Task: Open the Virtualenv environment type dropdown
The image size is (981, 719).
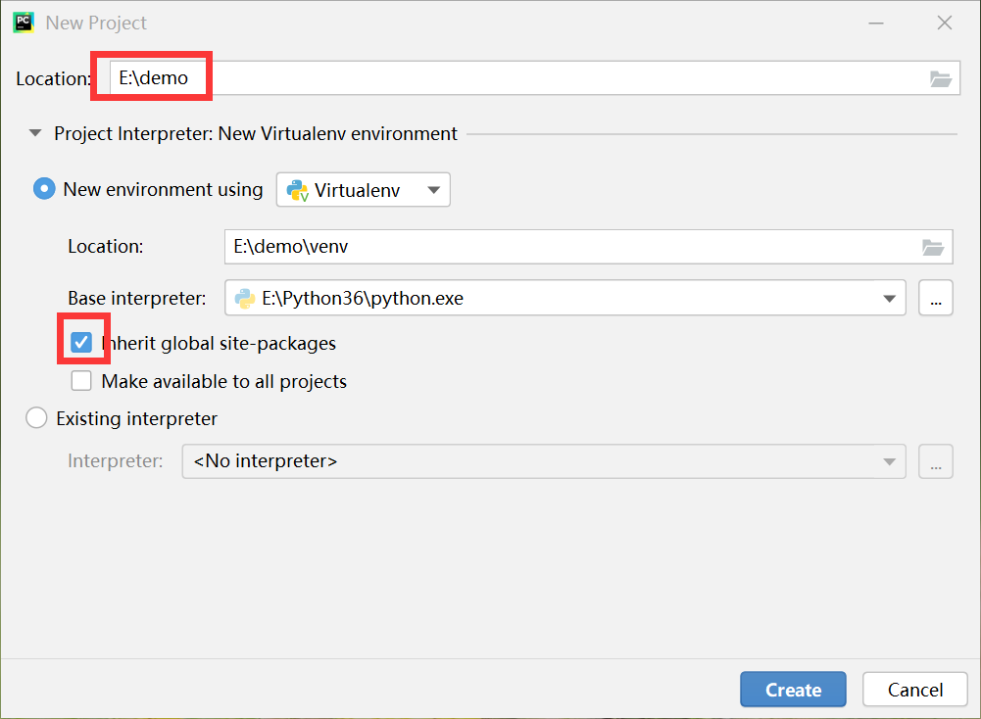Action: [364, 190]
